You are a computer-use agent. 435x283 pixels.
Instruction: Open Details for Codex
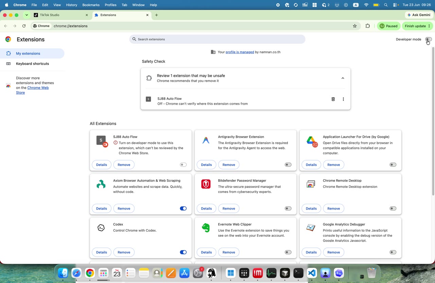tap(101, 252)
